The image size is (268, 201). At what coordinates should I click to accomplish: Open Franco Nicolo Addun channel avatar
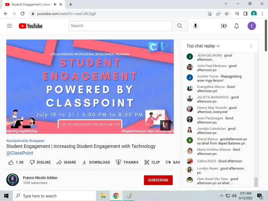click(x=13, y=180)
